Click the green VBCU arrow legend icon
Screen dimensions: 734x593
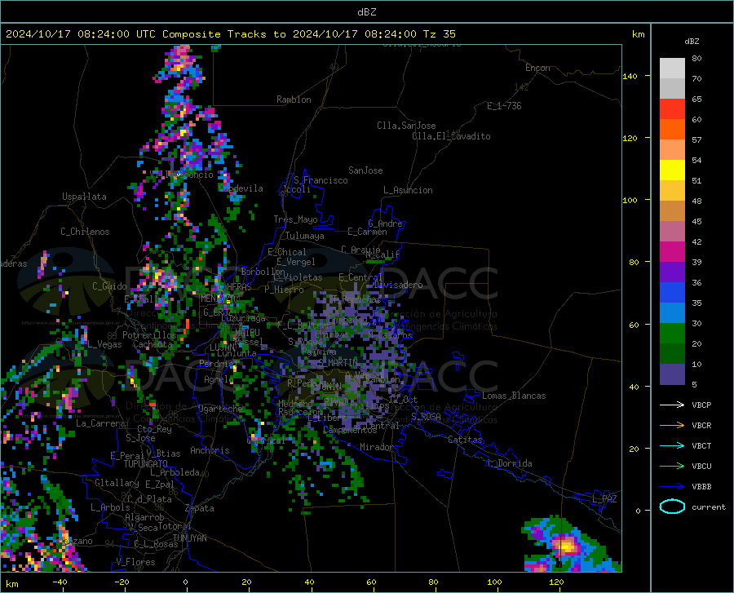tap(672, 467)
